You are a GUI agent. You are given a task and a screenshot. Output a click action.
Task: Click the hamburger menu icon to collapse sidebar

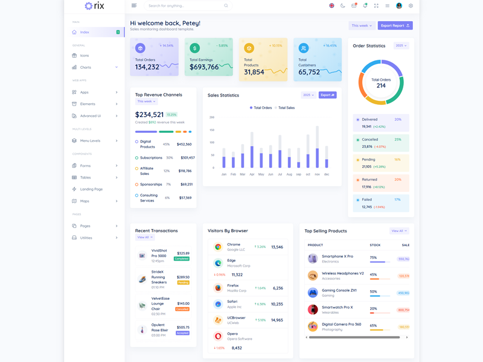click(x=134, y=5)
